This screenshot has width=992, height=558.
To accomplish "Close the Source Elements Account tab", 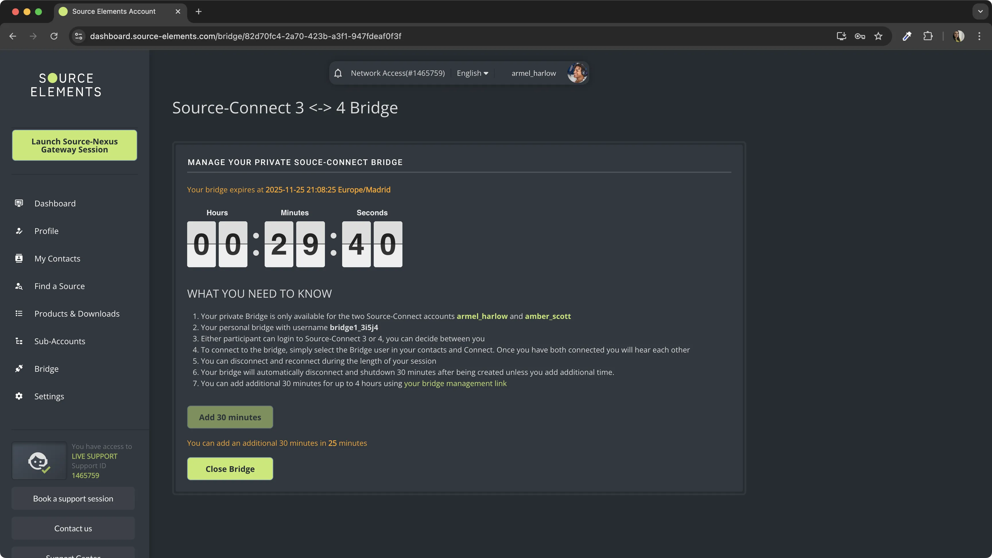I will point(178,11).
